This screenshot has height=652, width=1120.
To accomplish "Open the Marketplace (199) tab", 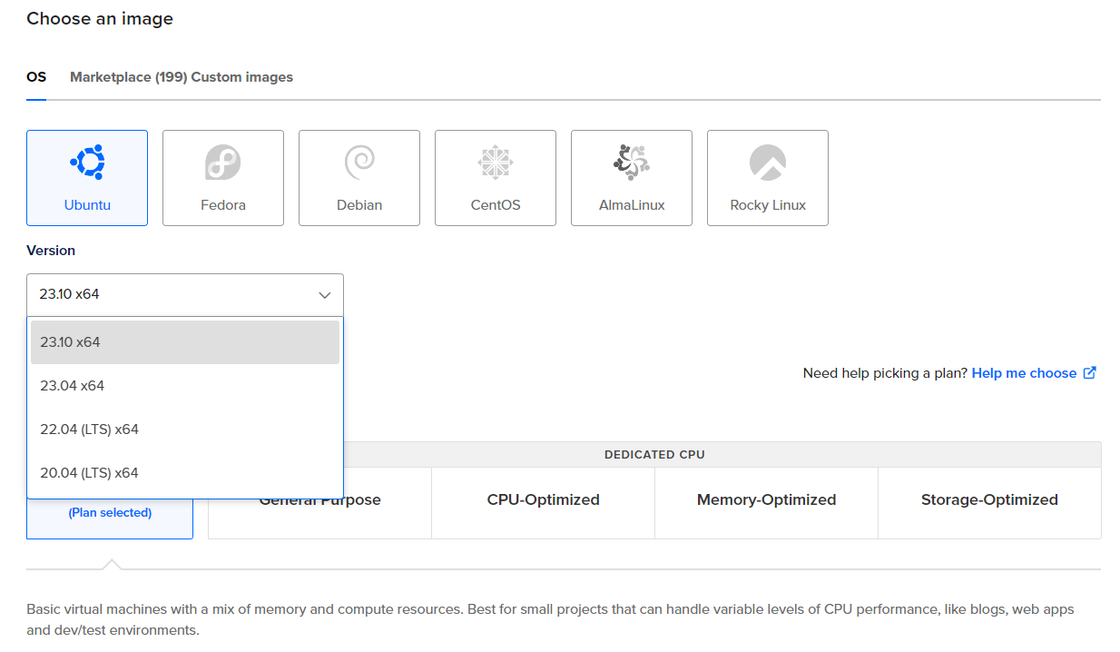I will tap(128, 77).
